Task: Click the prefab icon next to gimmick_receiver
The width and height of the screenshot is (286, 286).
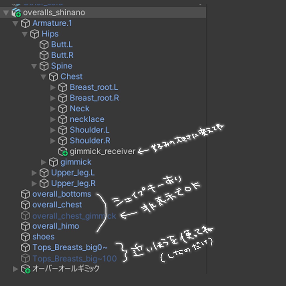Action: [x=63, y=151]
